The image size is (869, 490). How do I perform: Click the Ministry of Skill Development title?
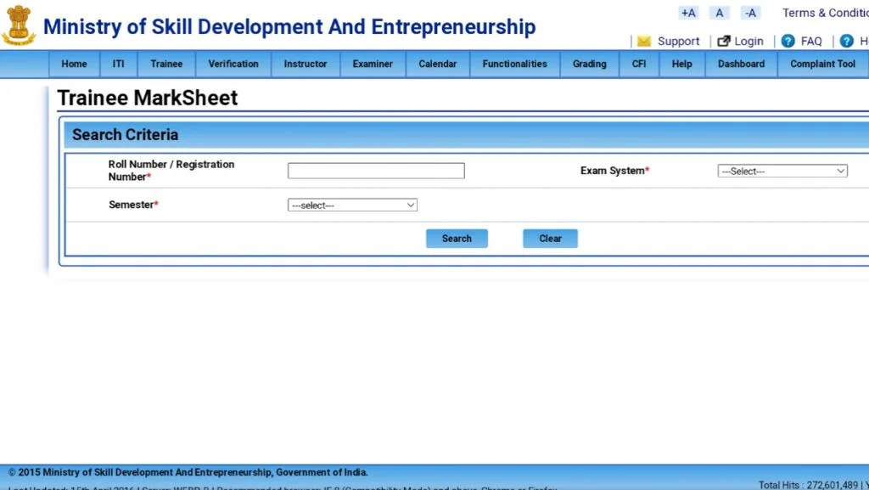click(289, 26)
